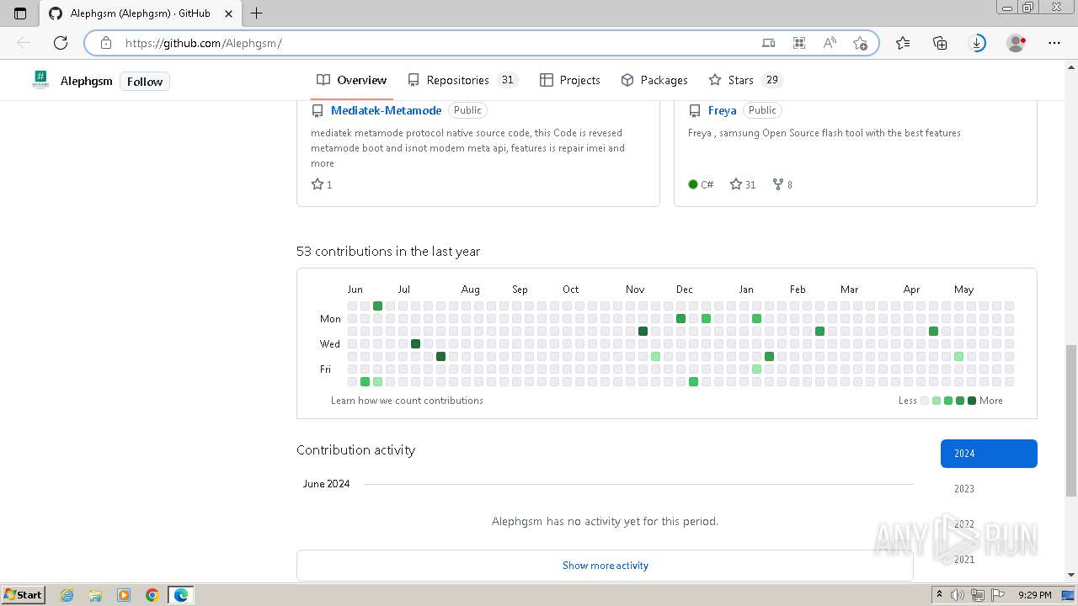Click the '53 contributions in the last year' heading
This screenshot has height=606, width=1078.
click(388, 252)
